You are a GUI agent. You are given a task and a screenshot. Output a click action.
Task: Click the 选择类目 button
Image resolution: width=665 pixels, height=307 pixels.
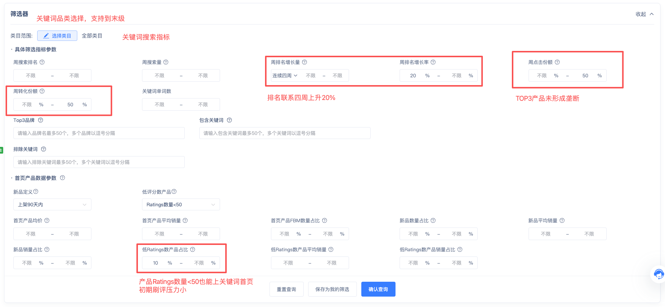[57, 36]
